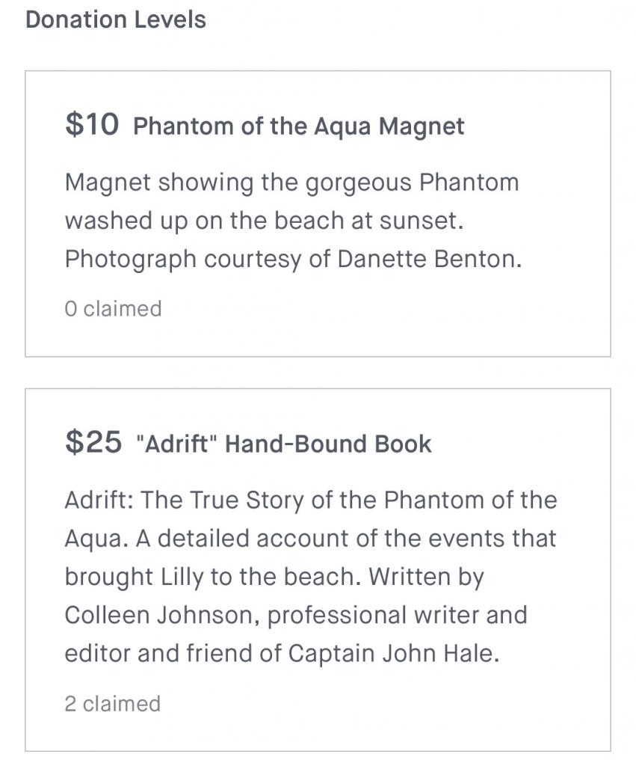Click the $10 price amount
Image resolution: width=636 pixels, height=766 pixels.
[x=92, y=124]
